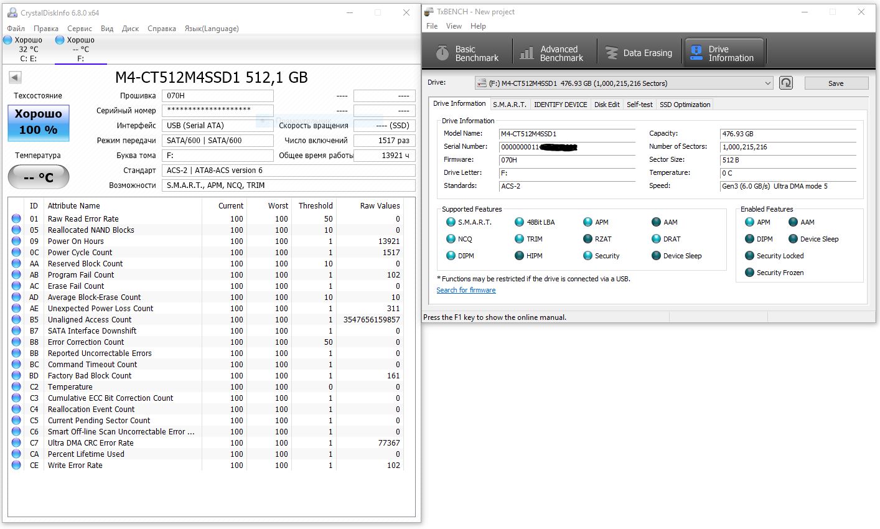Open Advanced Benchmark chart toolbar button
Viewport: 880px width, 529px height.
[552, 54]
